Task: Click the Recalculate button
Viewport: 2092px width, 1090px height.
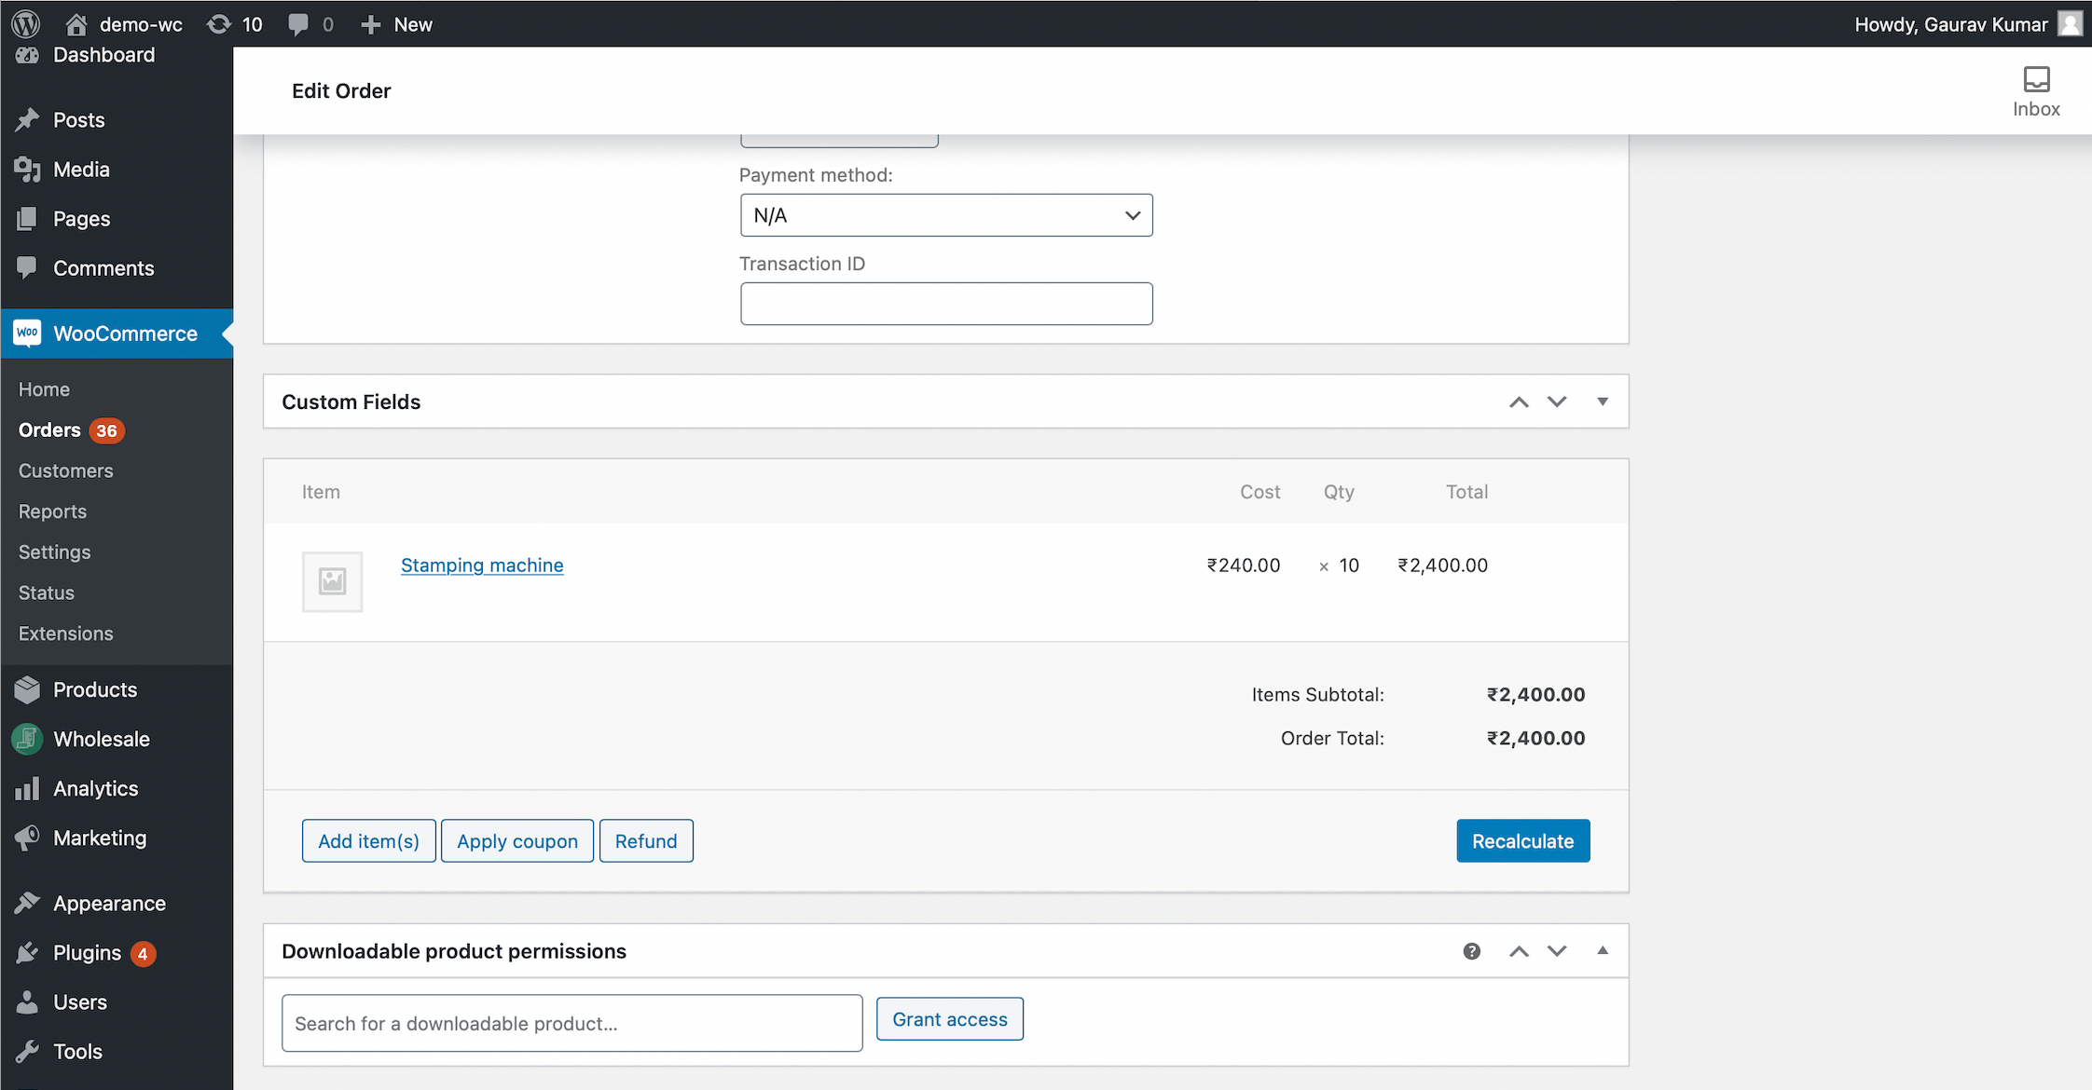Action: pyautogui.click(x=1522, y=841)
